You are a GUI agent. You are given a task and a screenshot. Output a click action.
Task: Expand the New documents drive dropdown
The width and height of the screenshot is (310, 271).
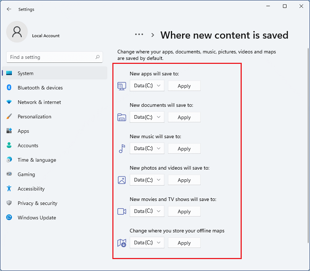[x=147, y=117]
